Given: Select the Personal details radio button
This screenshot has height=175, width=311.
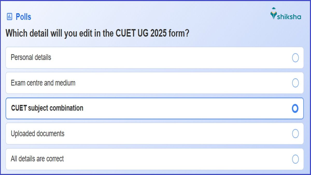Looking at the screenshot, I should pyautogui.click(x=295, y=58).
